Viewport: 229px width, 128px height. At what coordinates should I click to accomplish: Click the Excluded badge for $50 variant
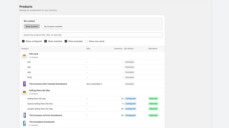pyautogui.click(x=130, y=72)
